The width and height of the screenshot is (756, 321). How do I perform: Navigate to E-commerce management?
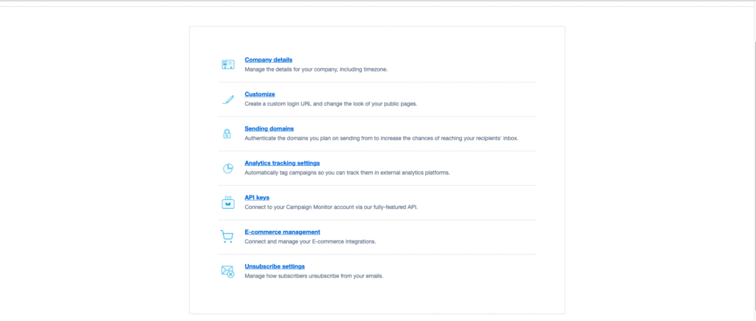(282, 232)
